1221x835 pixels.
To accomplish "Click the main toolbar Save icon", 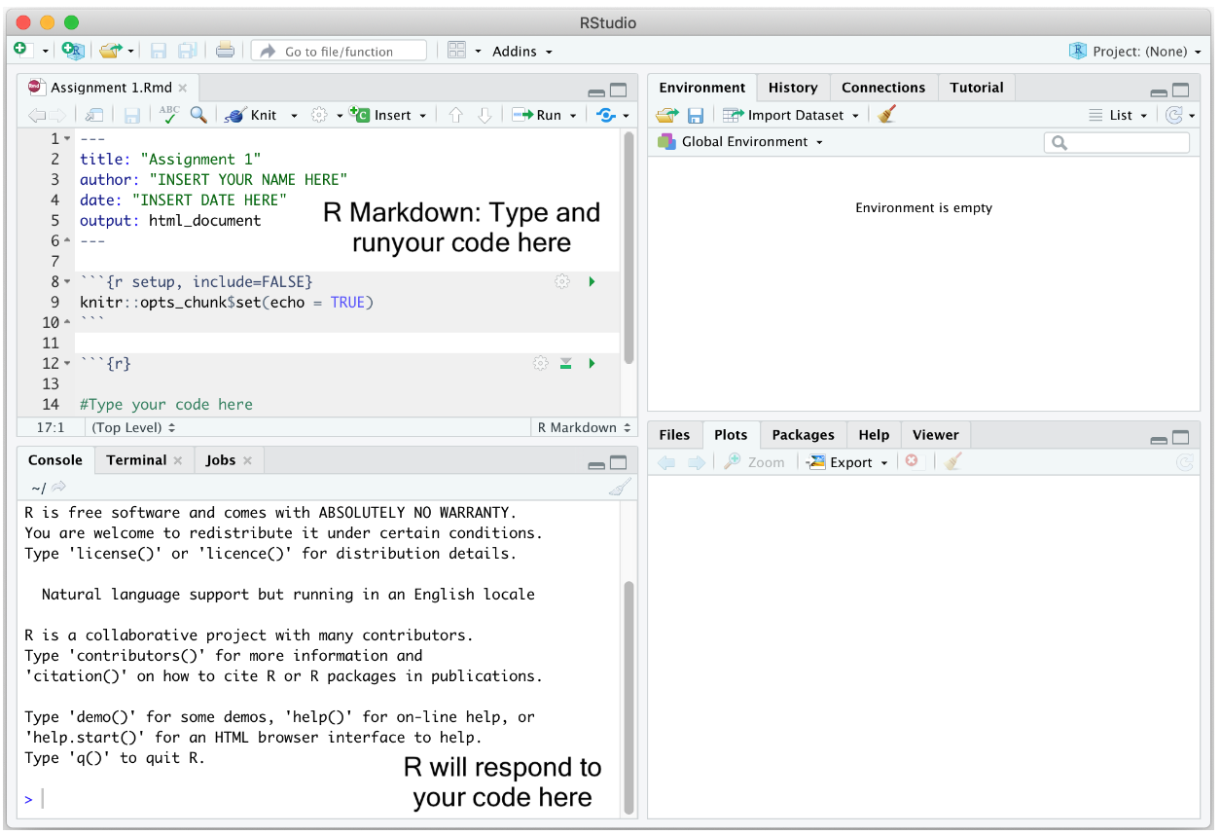I will click(x=158, y=51).
